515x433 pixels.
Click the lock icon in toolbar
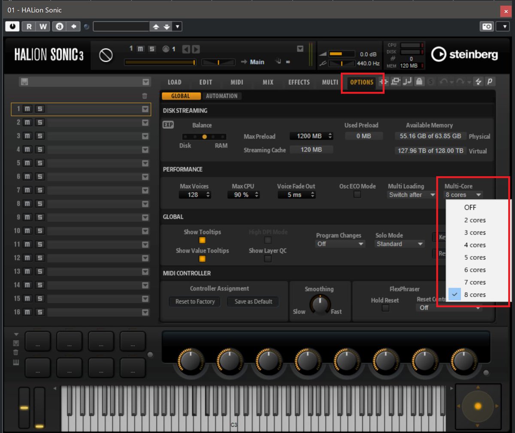pyautogui.click(x=419, y=81)
